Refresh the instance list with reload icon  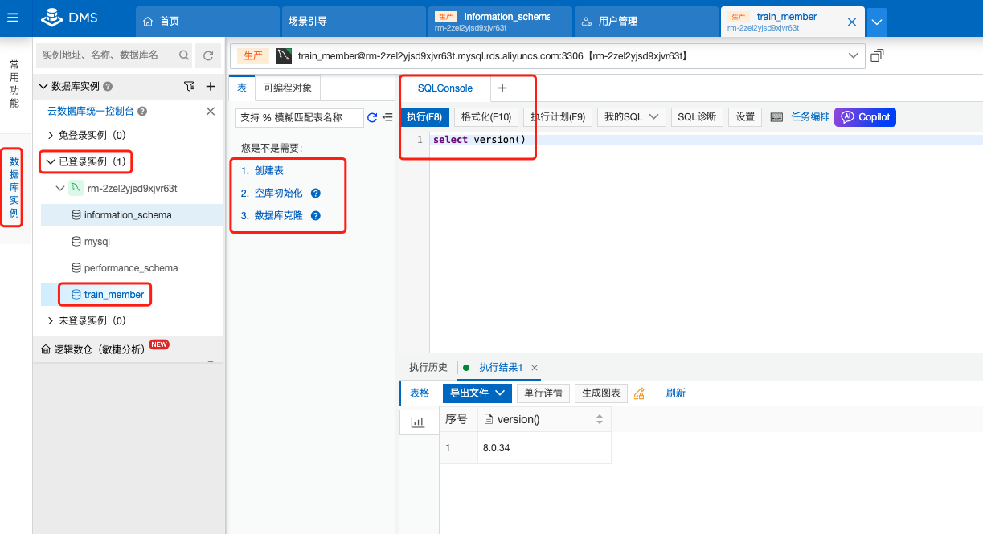coord(208,55)
